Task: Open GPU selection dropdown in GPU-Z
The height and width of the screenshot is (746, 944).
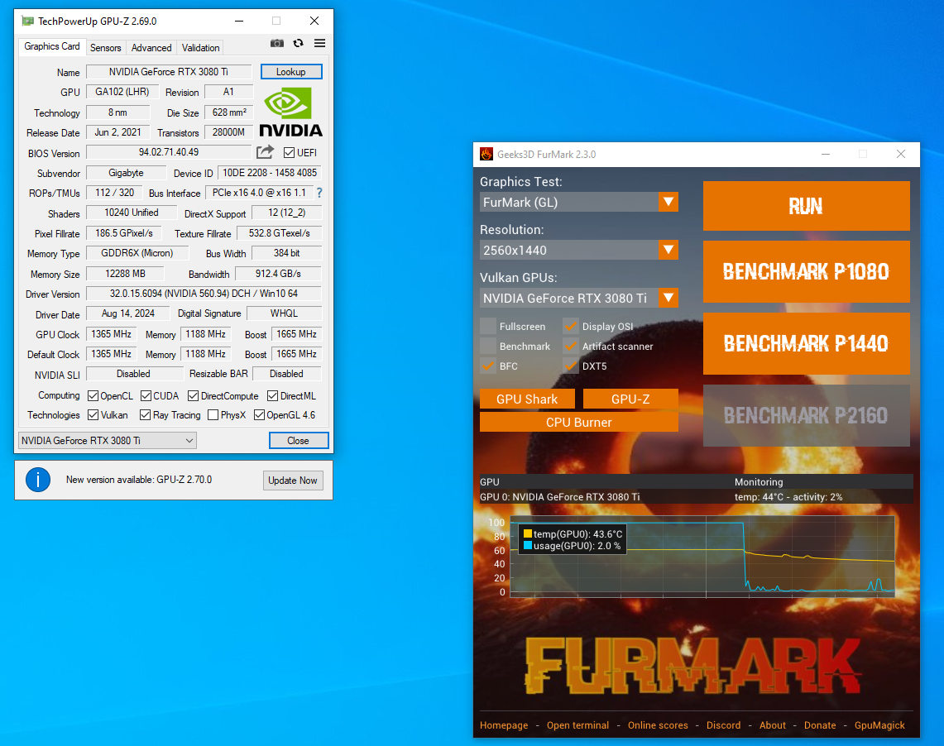Action: pos(108,440)
